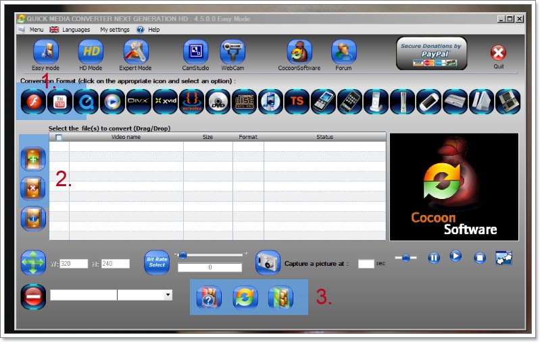Select YouTube conversion format icon
Image resolution: width=540 pixels, height=342 pixels.
point(60,101)
